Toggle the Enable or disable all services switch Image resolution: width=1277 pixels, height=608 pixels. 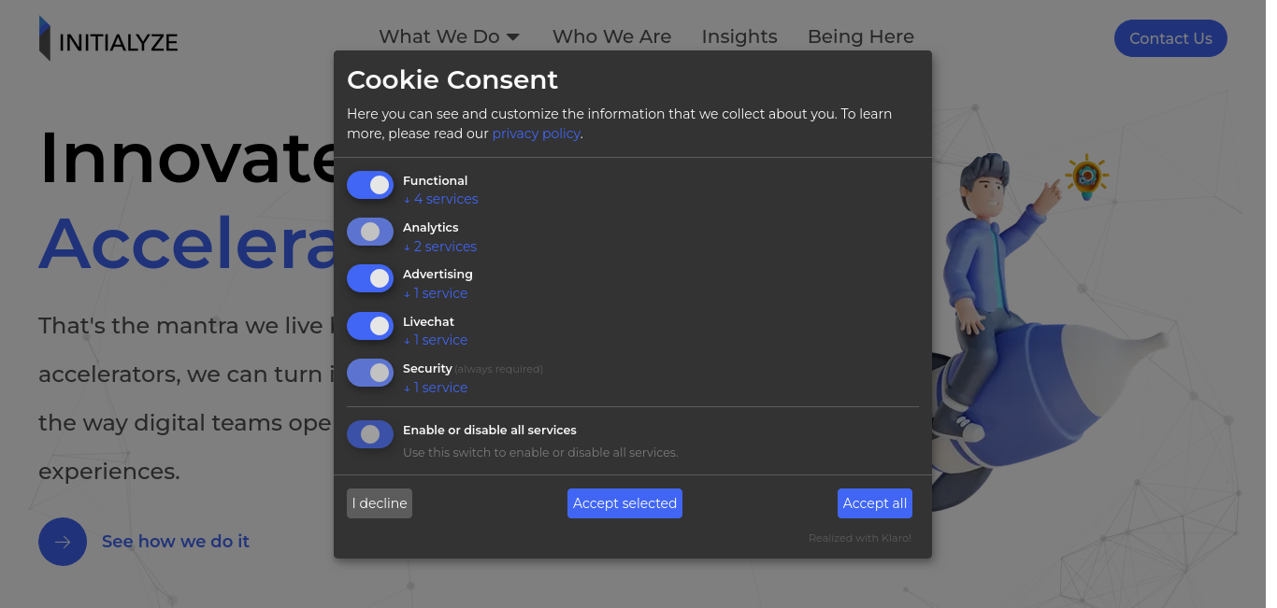pos(370,434)
